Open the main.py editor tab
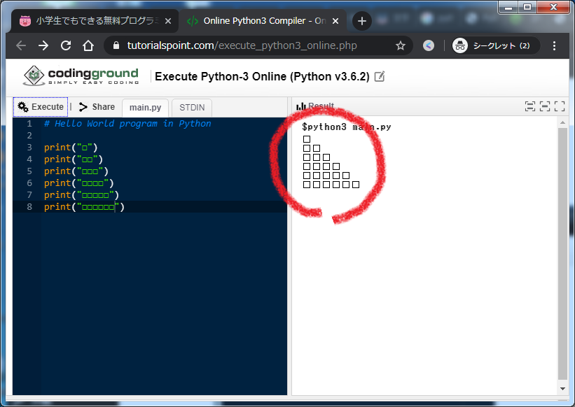 tap(145, 108)
